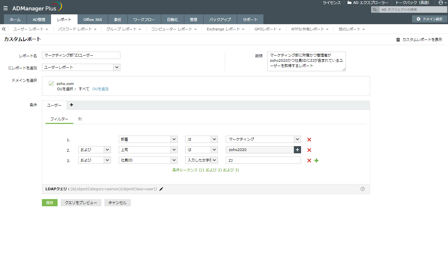This screenshot has height=253, width=448.
Task: Open the Office 365 tab
Action: 93,19
